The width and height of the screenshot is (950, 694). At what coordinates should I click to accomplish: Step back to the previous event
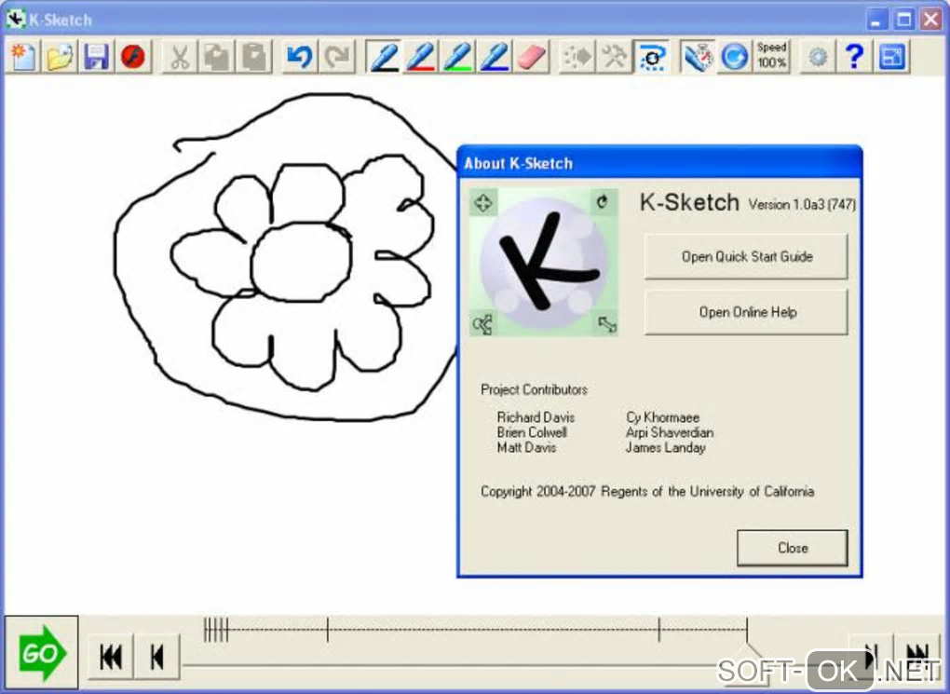coord(156,657)
